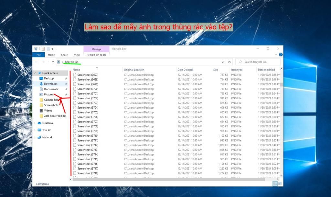The height and width of the screenshot is (197, 331).
Task: Open Documents in the navigation pane
Action: tap(51, 89)
